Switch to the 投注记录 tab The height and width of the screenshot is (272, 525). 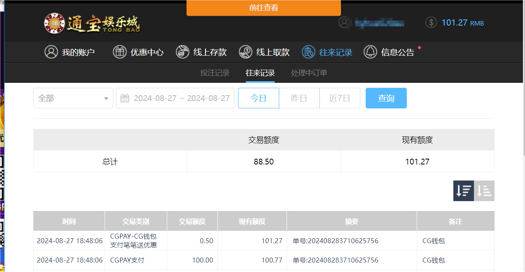(215, 73)
